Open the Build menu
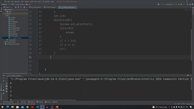Image resolution: width=194 pixels, height=109 pixels. click(x=32, y=2)
